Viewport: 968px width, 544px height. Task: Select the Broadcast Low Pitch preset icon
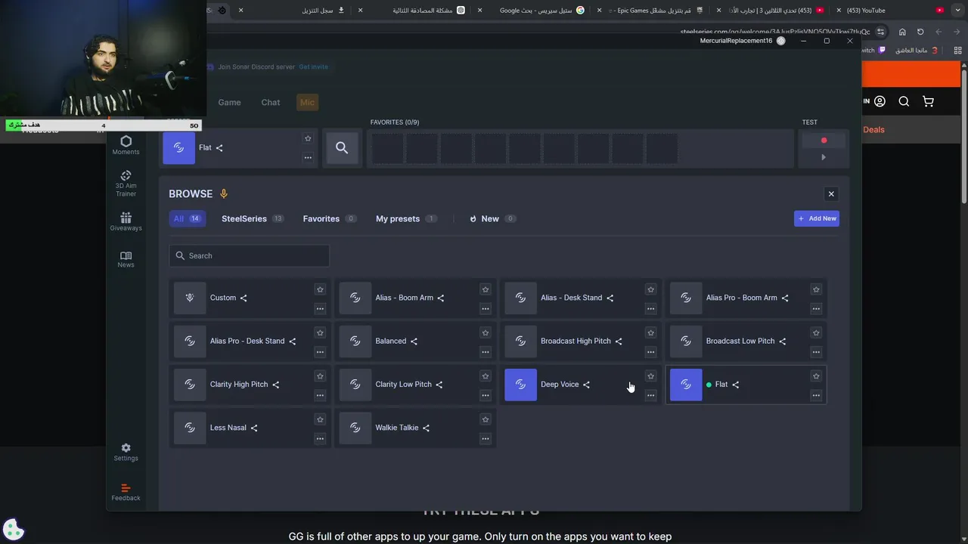(x=686, y=341)
